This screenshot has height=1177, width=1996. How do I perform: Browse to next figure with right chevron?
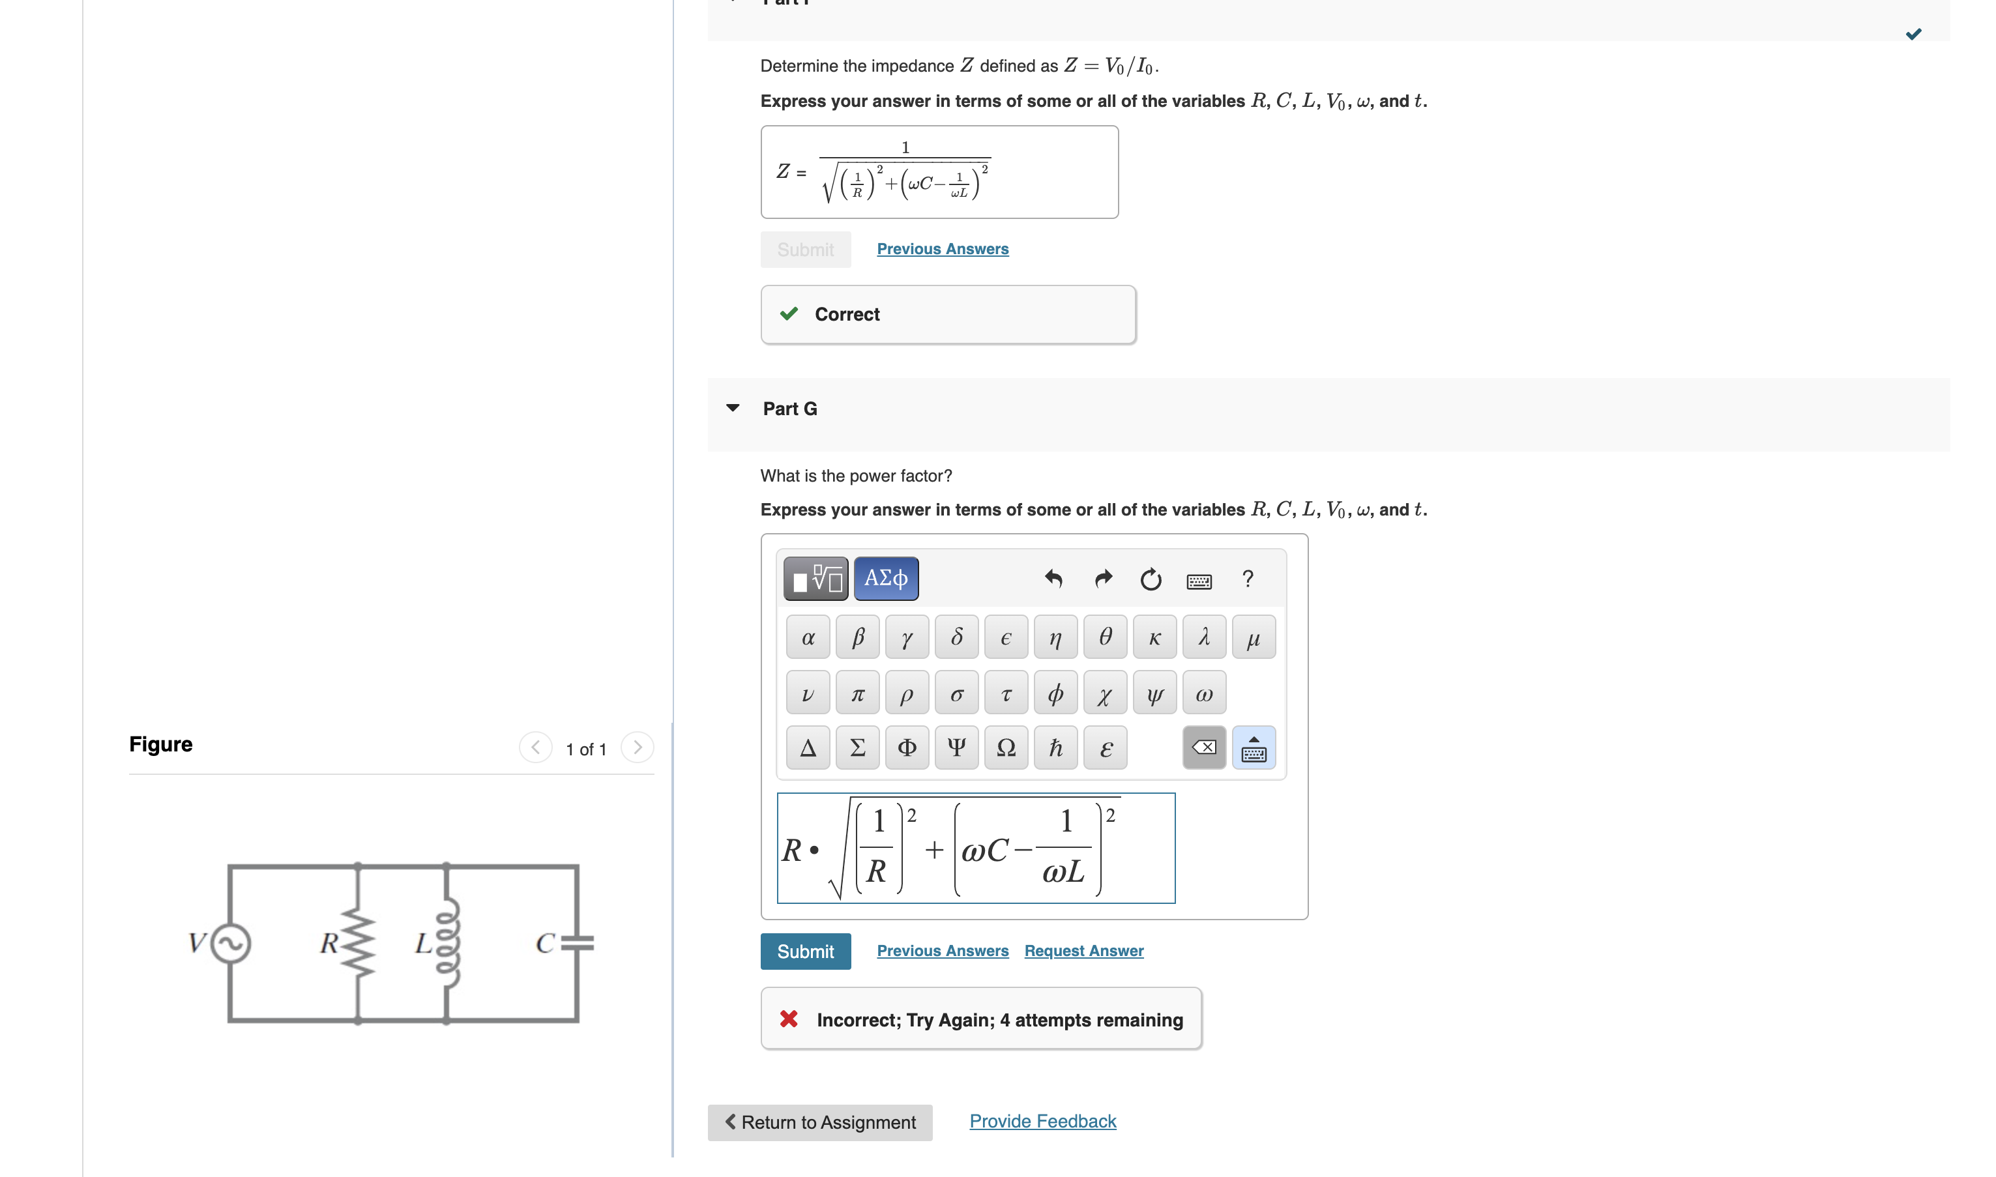638,746
